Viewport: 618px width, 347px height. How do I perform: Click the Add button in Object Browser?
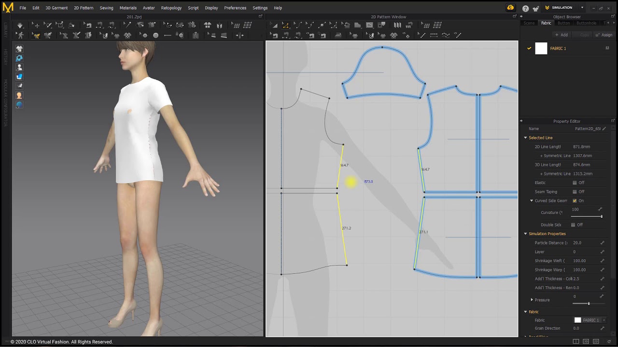coord(562,35)
